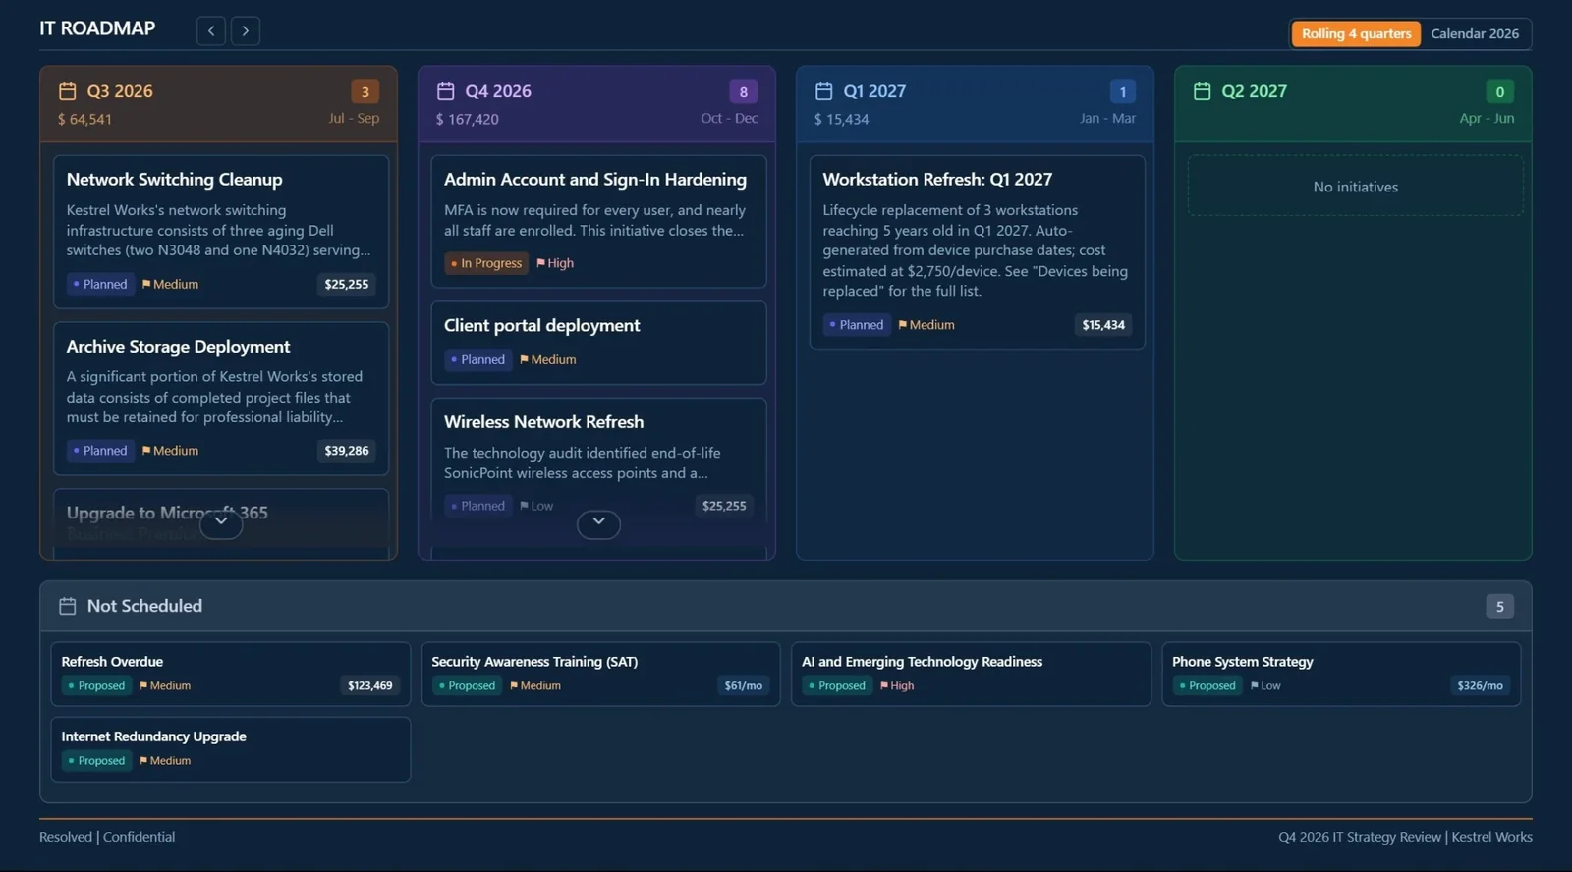Switch to Calendar 2026 view
The height and width of the screenshot is (872, 1572).
[1475, 33]
